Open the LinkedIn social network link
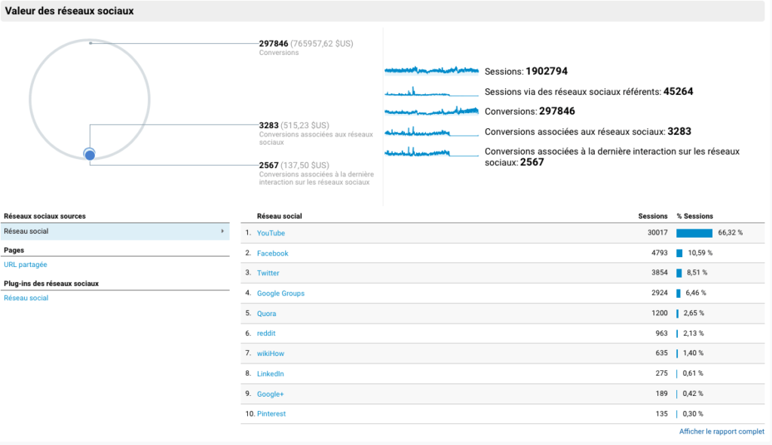Viewport: 772px width, 445px height. click(x=271, y=373)
